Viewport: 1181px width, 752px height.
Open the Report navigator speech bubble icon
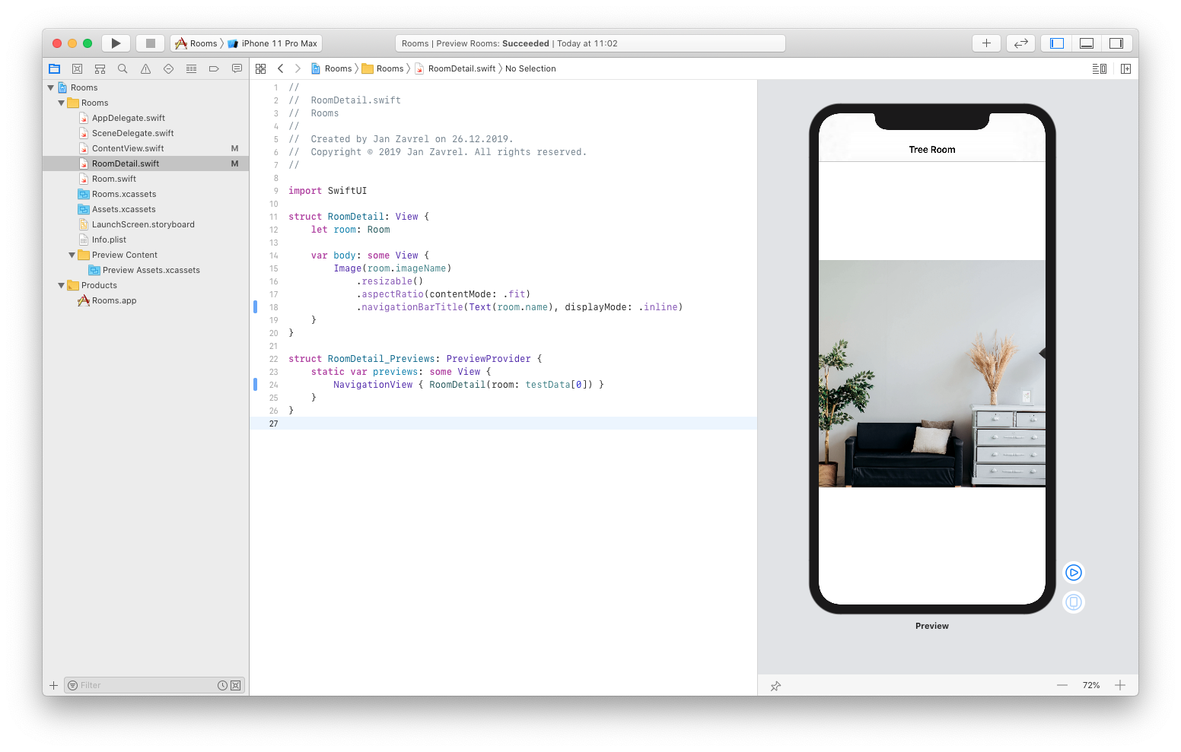pyautogui.click(x=237, y=68)
